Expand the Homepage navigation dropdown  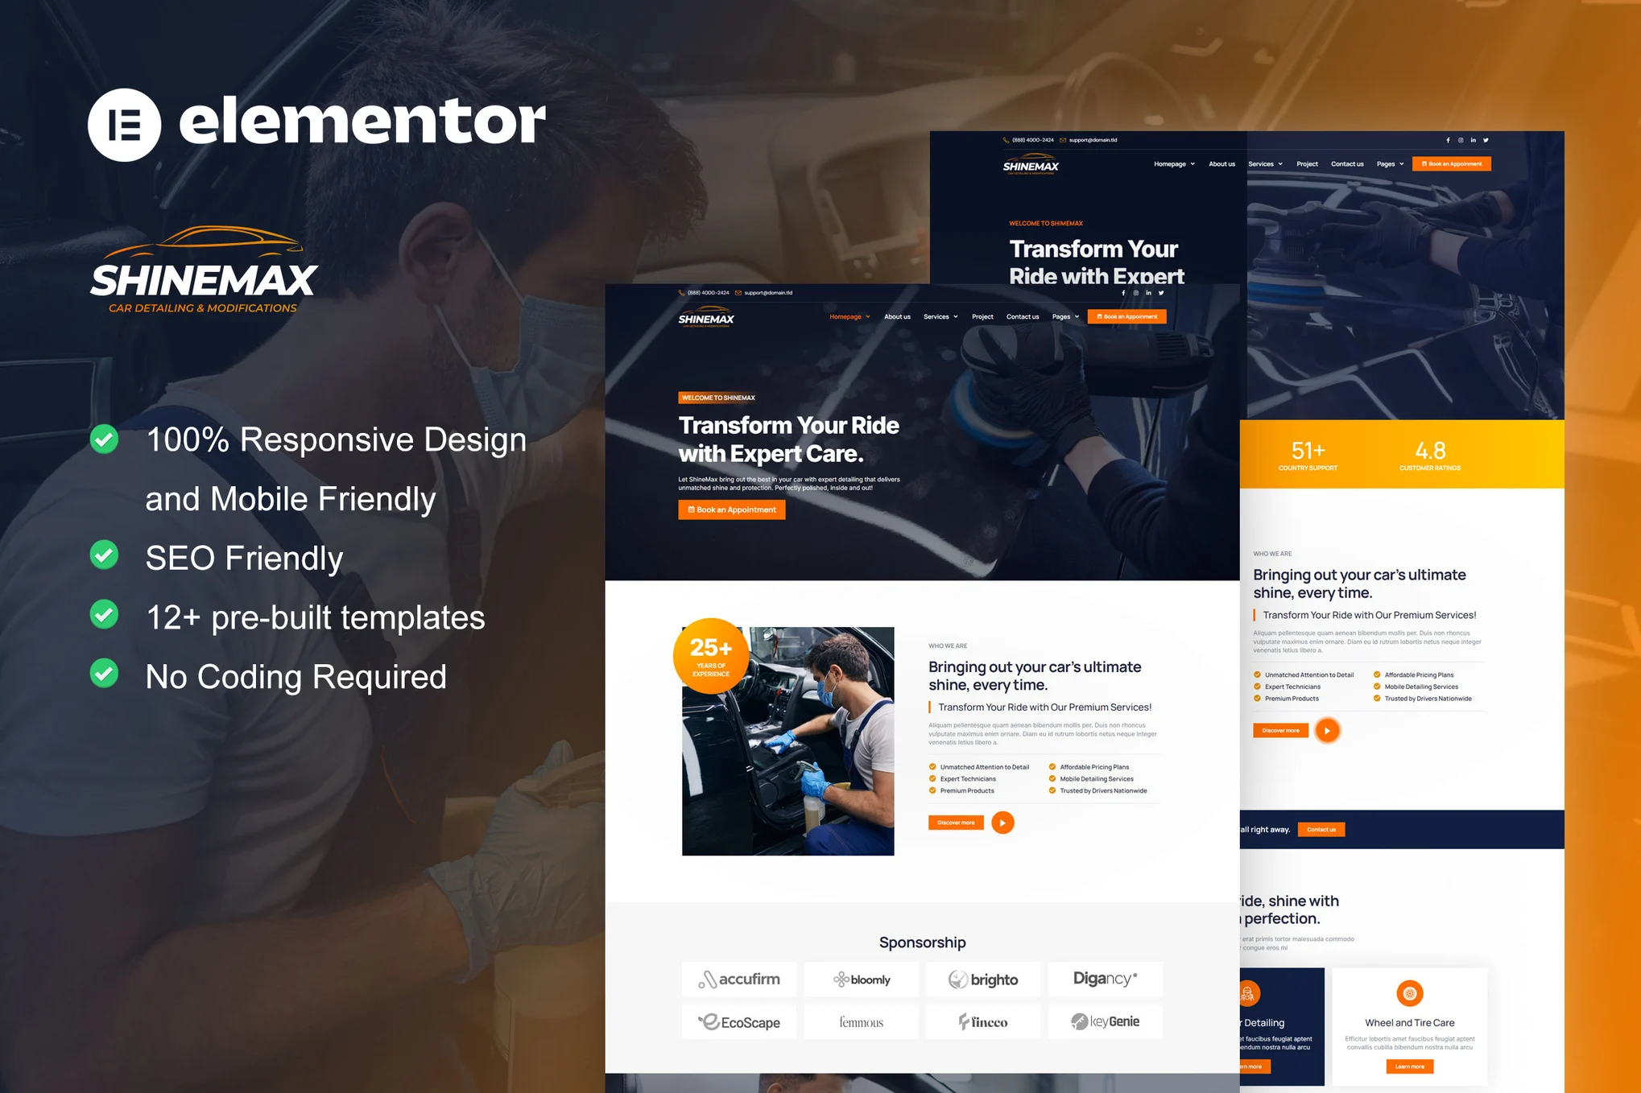850,317
